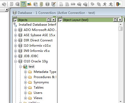The width and height of the screenshot is (125, 103).
Task: Select DIR Direct Connect in the tree
Action: point(38,40)
